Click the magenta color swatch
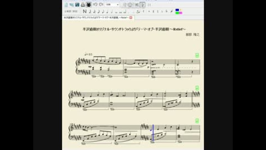Screen dimensions: 266x150 [181, 13]
